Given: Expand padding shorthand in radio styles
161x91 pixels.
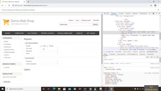Looking at the screenshot, I should tap(111, 82).
